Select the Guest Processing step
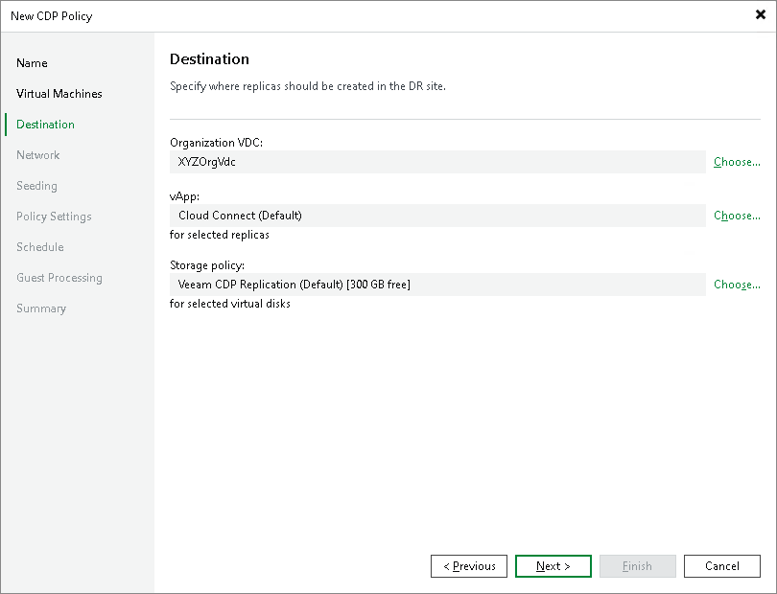 (59, 277)
